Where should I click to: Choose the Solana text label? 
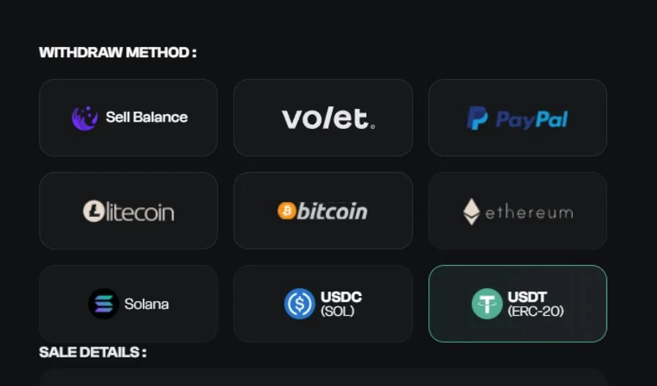click(146, 304)
